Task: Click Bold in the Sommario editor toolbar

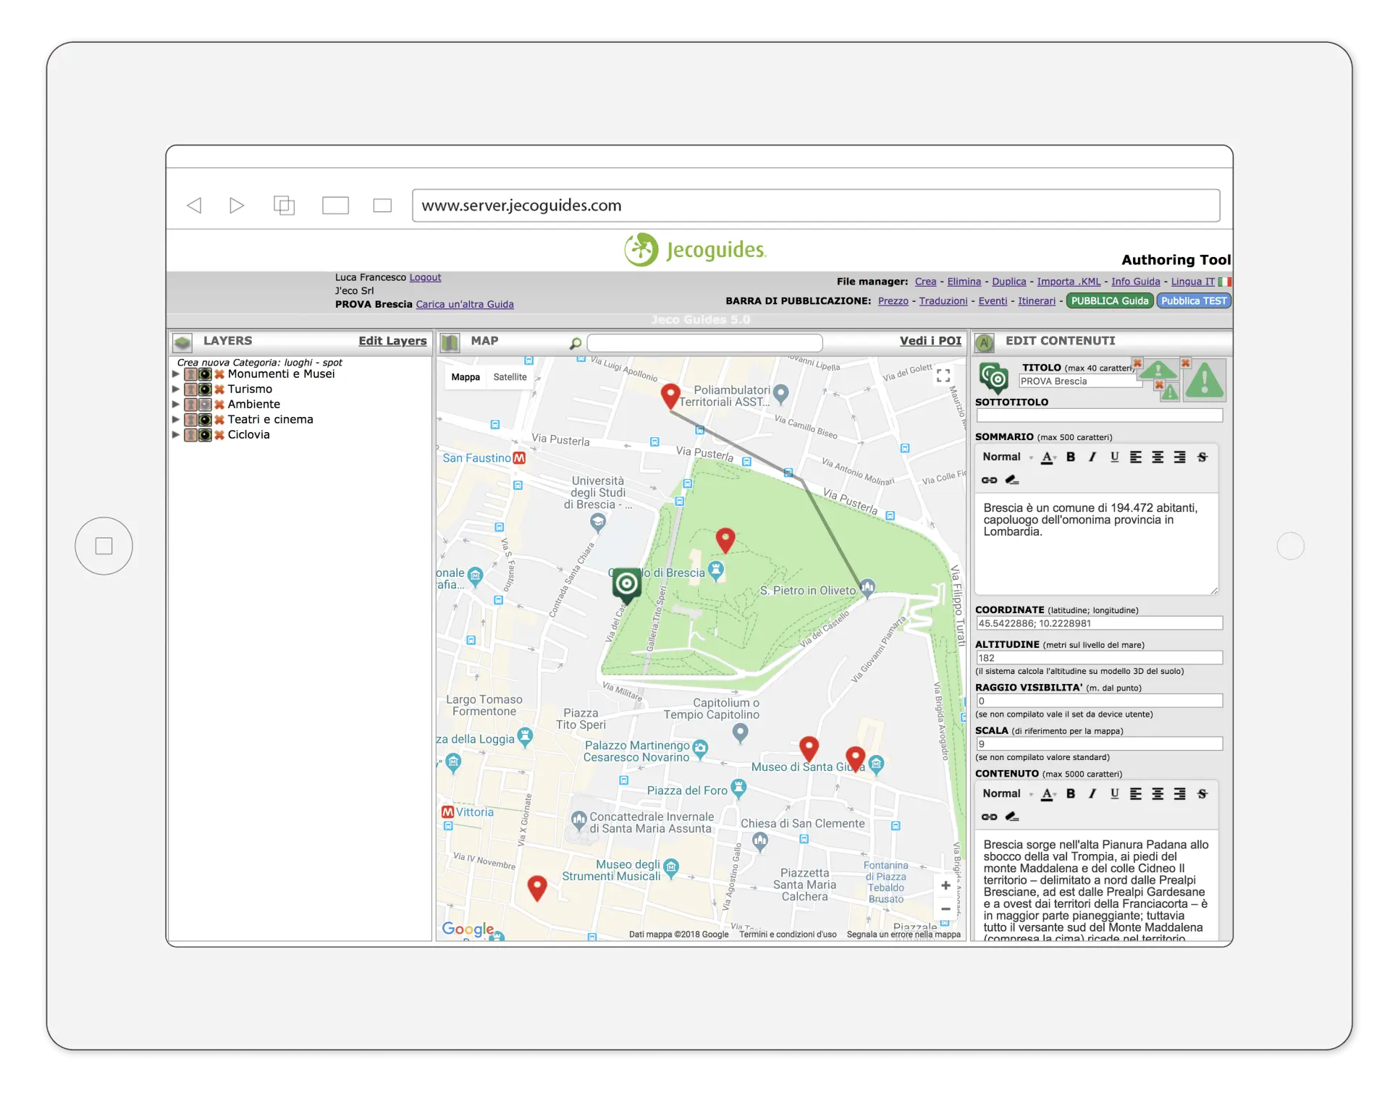Action: (x=1070, y=457)
